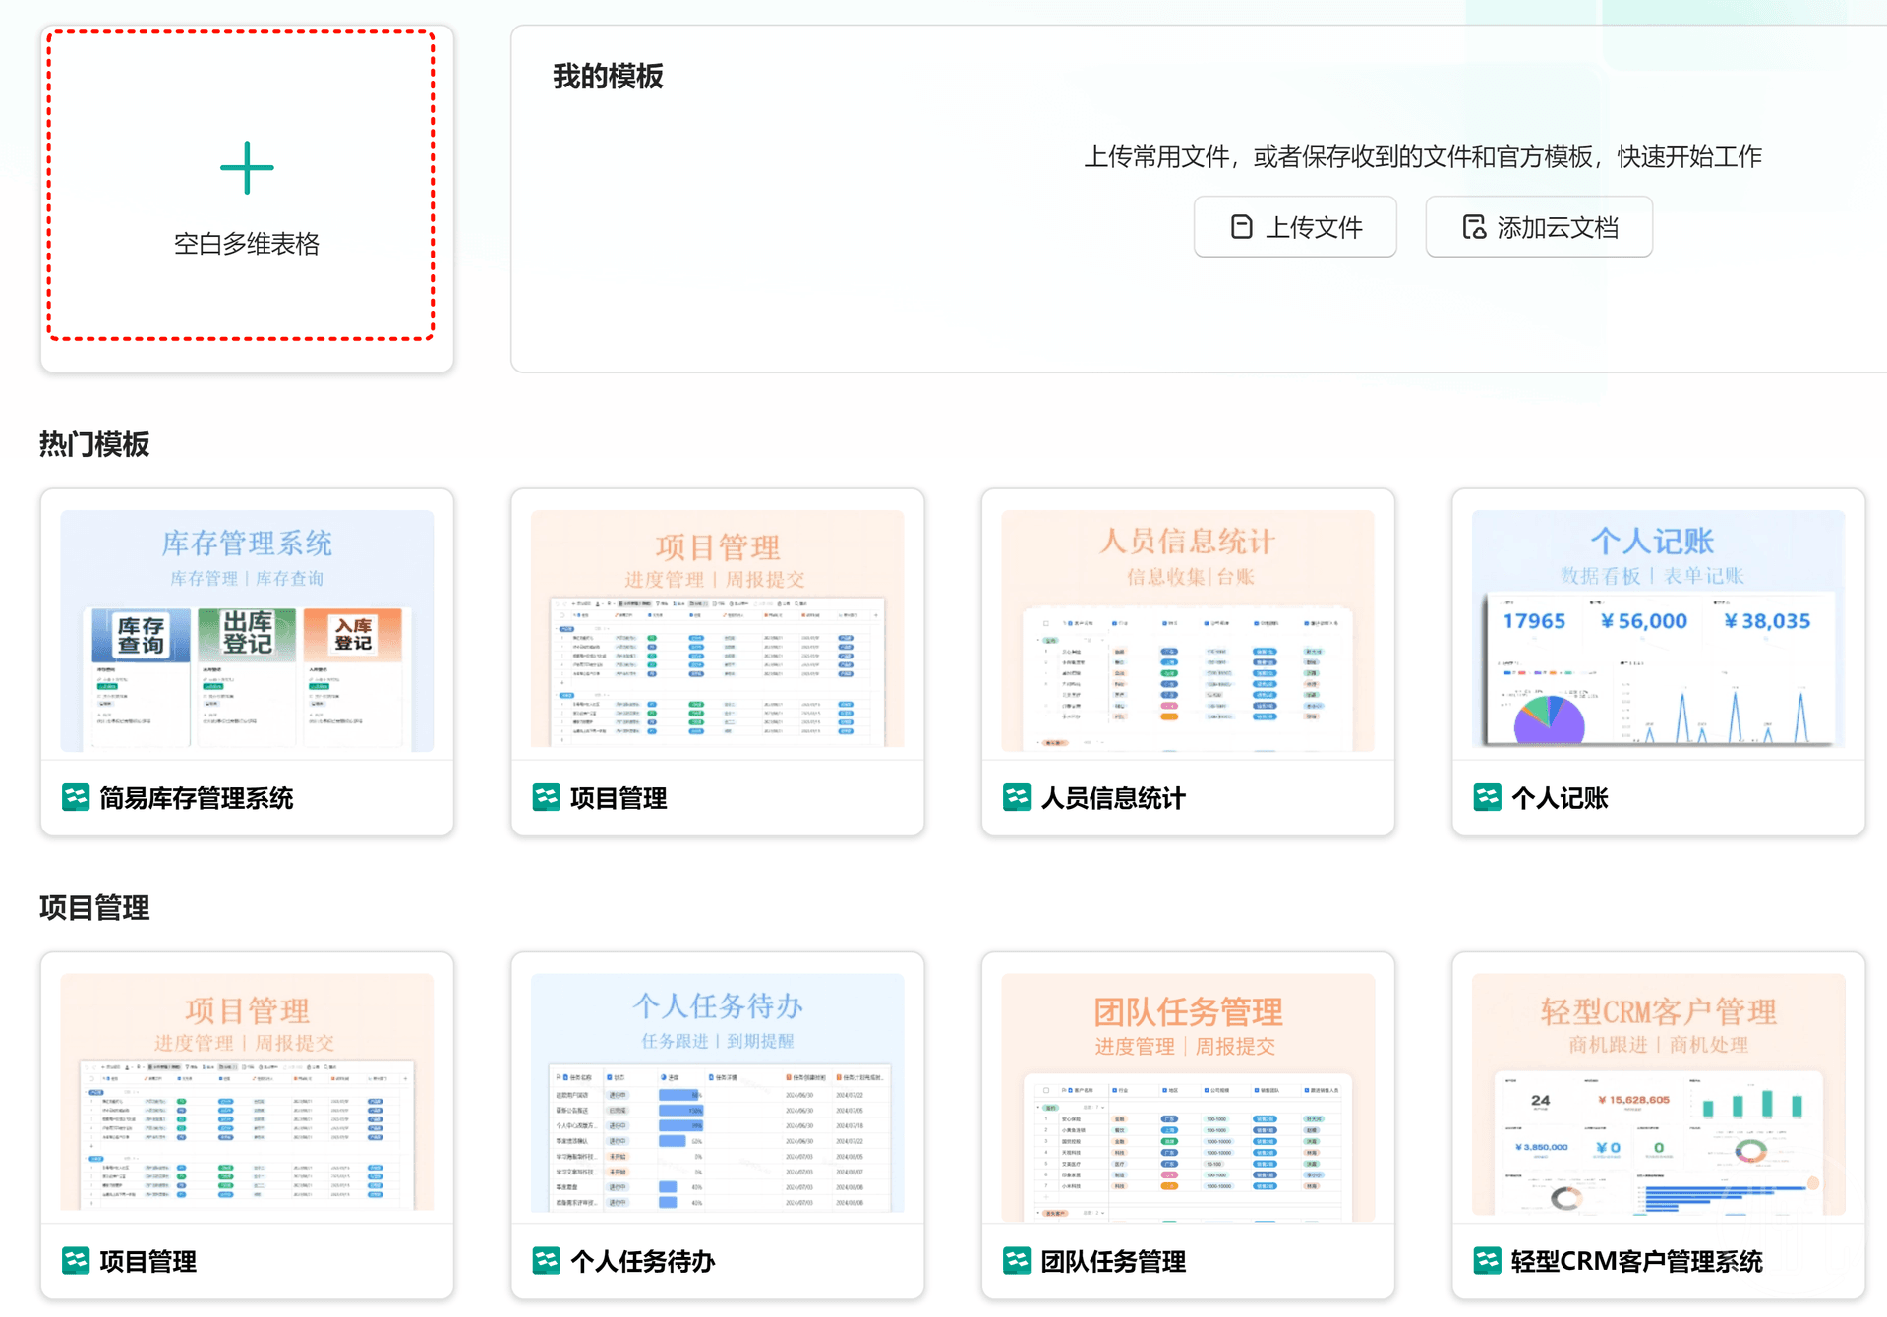The height and width of the screenshot is (1317, 1887).
Task: Click the cloud document icon in 添加云文档
Action: 1473,227
